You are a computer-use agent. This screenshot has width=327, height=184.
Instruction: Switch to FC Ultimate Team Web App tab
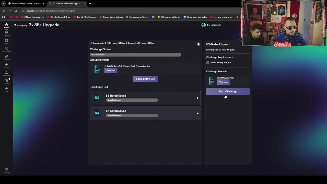tap(67, 4)
